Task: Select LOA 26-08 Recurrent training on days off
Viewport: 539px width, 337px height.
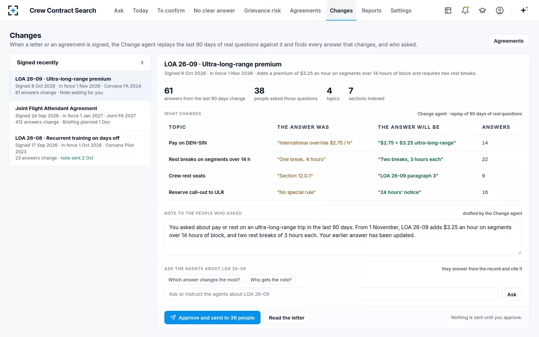Action: tap(80, 148)
